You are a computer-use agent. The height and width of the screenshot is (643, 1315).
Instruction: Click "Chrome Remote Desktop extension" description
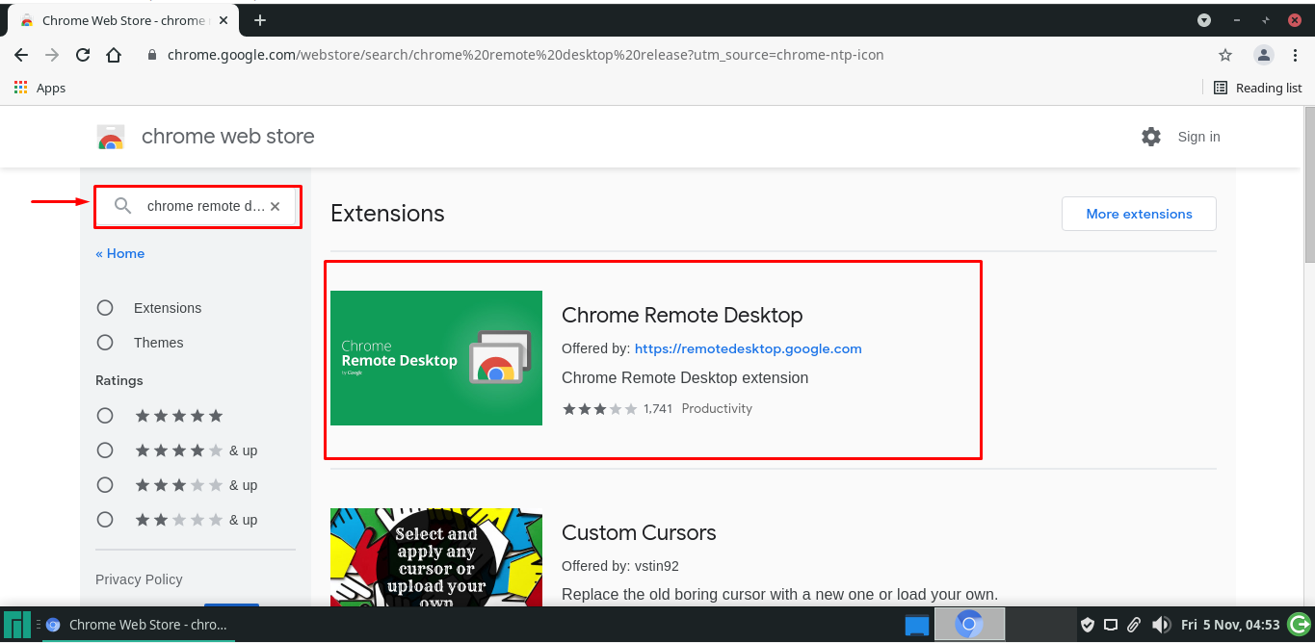click(x=685, y=377)
